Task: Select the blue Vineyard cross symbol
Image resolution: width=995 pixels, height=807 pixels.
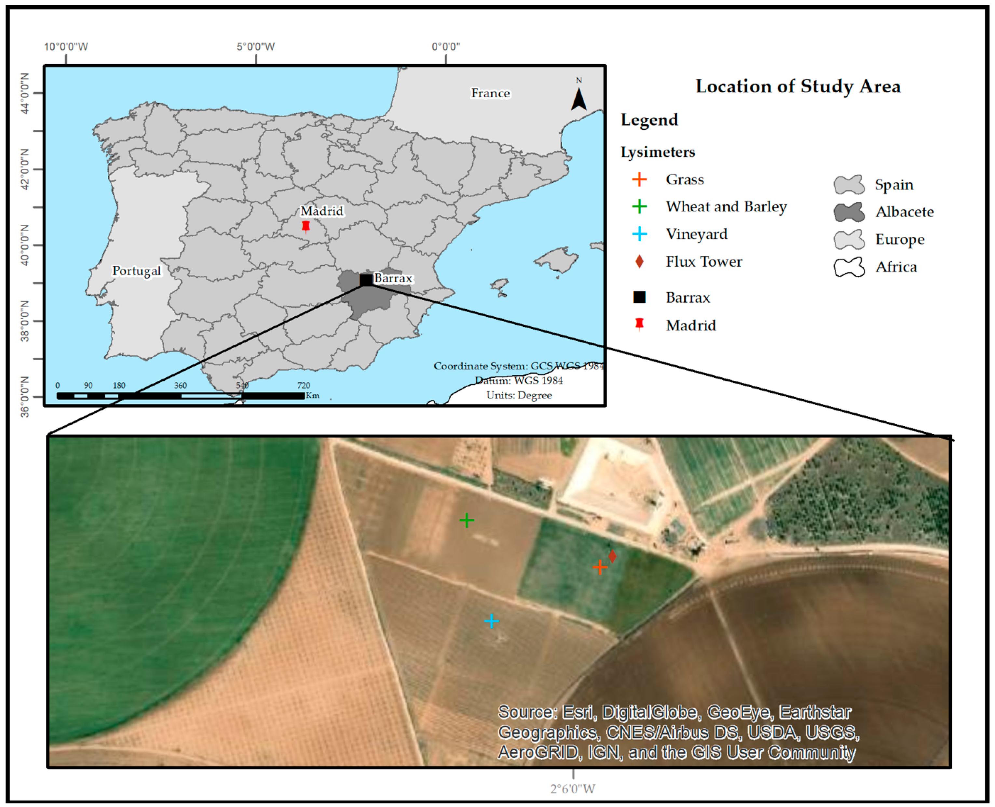Action: tap(639, 234)
